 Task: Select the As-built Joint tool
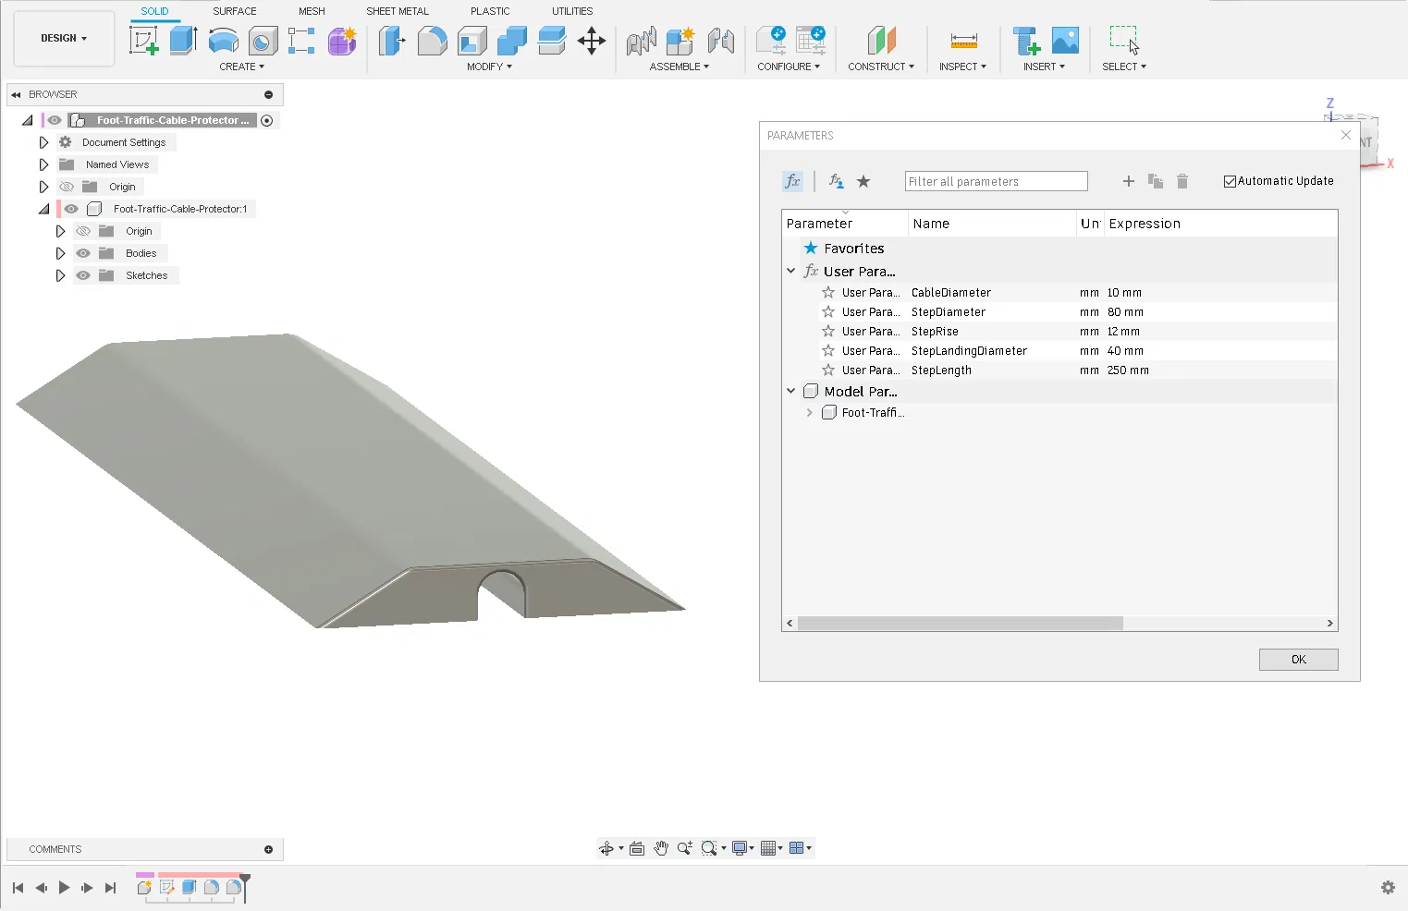point(720,41)
